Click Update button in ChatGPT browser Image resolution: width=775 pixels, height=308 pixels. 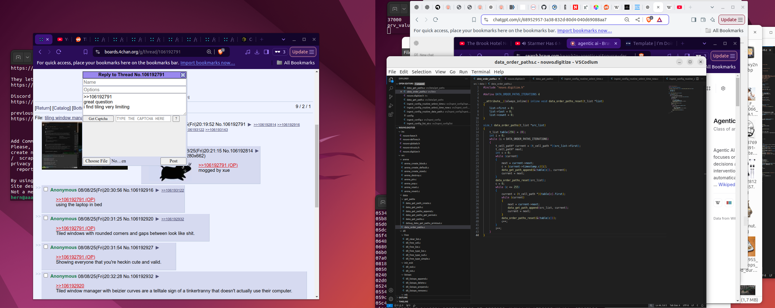click(x=732, y=20)
